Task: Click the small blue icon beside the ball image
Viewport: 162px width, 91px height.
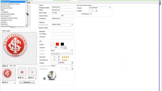Action: [x=45, y=79]
